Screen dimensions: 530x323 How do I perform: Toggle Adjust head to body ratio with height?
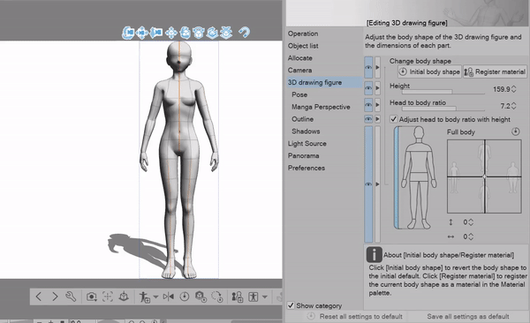click(x=393, y=119)
